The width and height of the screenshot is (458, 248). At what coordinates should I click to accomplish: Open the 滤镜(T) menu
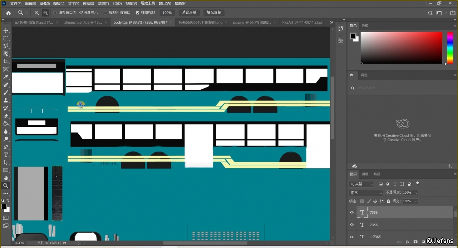click(103, 4)
